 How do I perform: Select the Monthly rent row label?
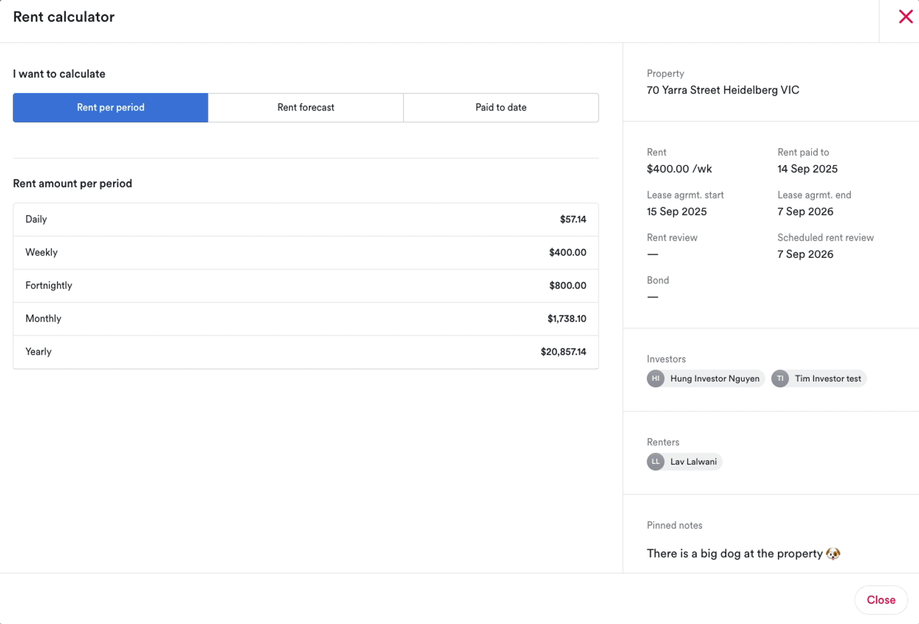pos(43,318)
